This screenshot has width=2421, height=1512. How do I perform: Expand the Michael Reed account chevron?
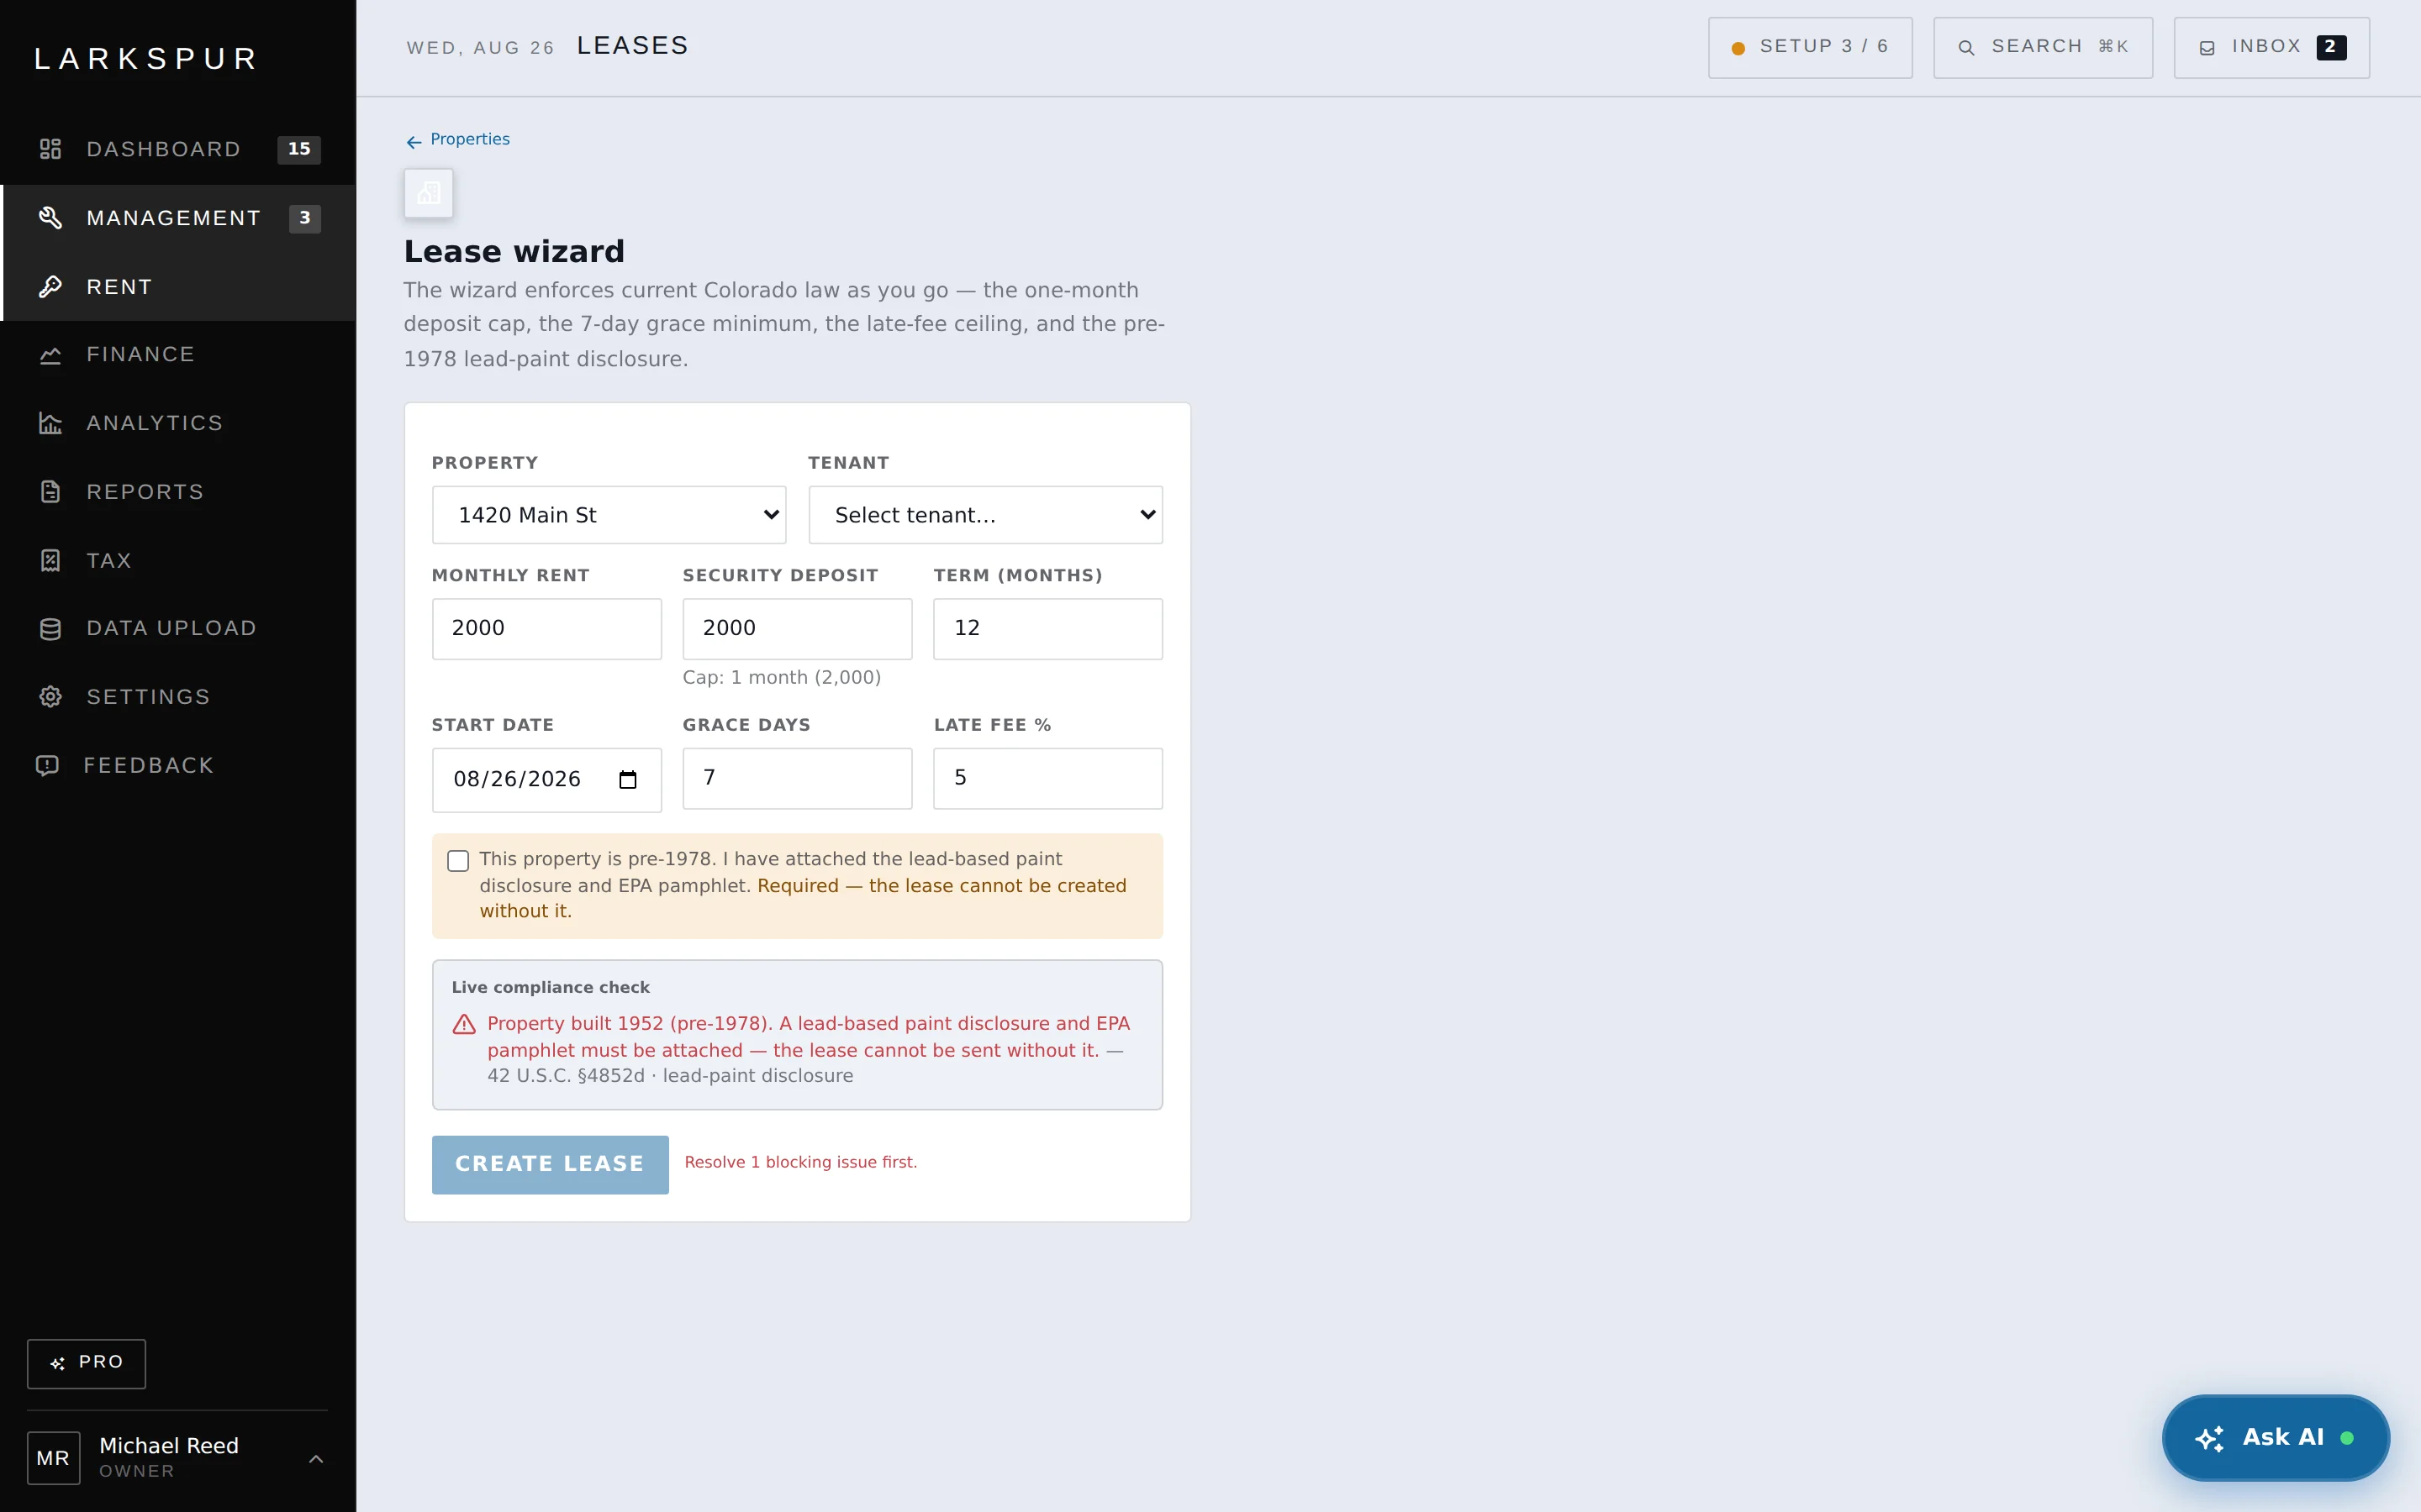316,1459
